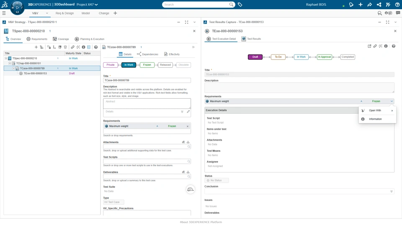The height and width of the screenshot is (226, 402).
Task: Click the information icon in V&V Strategy toolbar
Action: pyautogui.click(x=84, y=47)
